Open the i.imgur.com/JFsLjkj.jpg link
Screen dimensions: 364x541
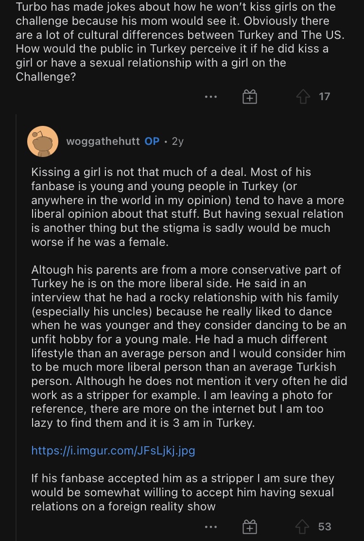click(x=113, y=451)
